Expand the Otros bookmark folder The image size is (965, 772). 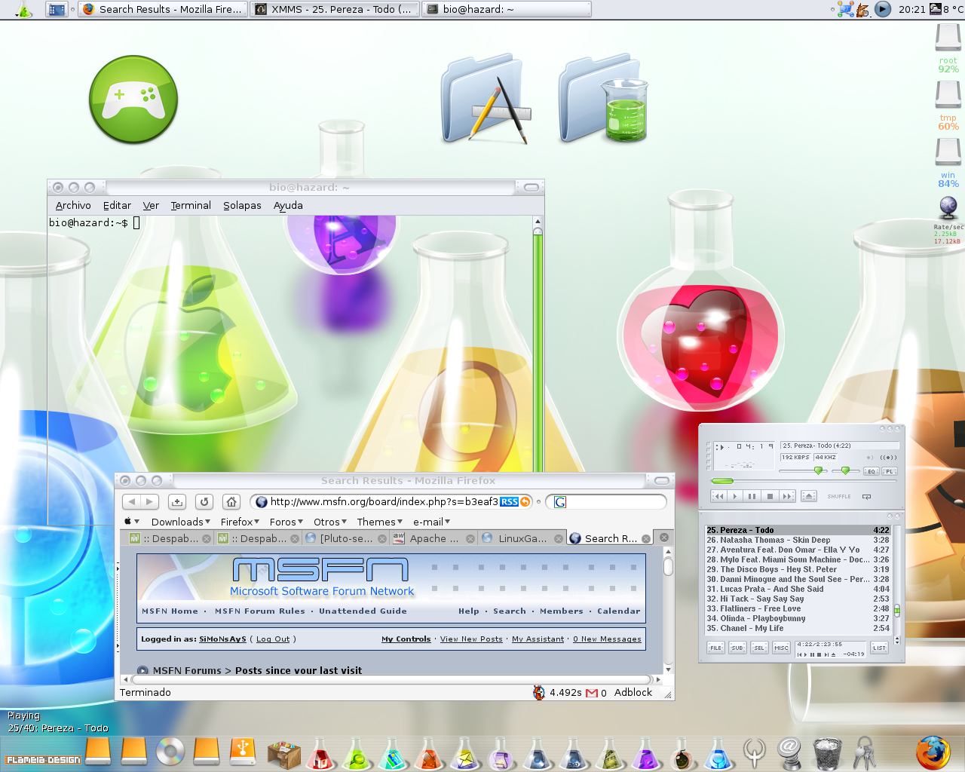(x=330, y=522)
